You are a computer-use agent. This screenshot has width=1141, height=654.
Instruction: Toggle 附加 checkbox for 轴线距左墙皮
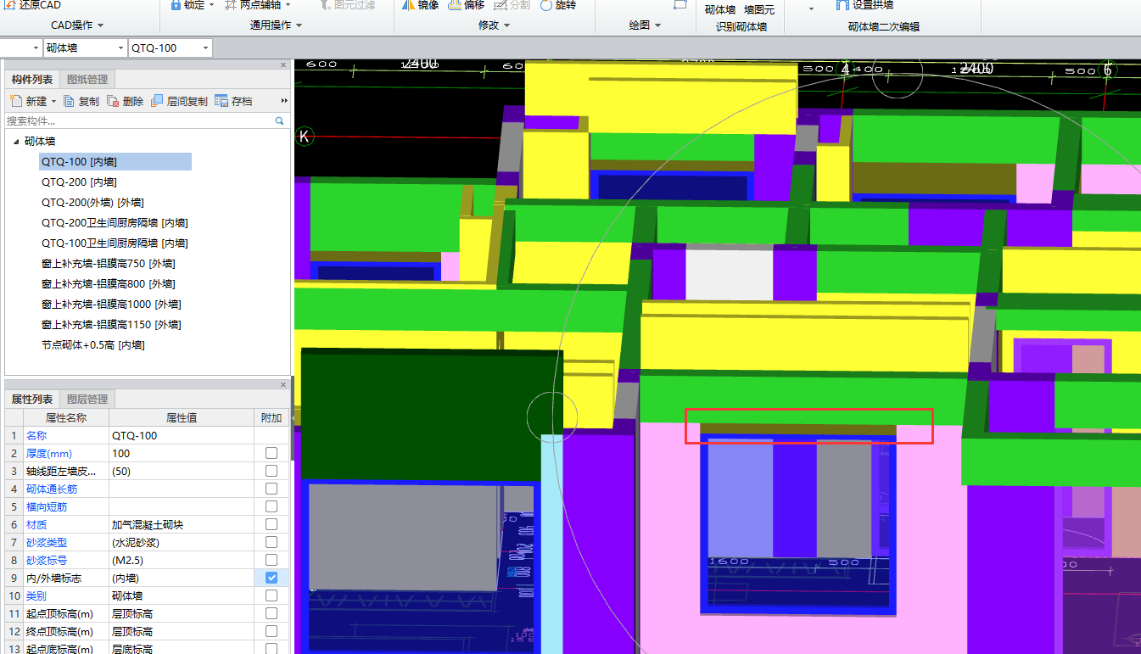click(x=271, y=471)
